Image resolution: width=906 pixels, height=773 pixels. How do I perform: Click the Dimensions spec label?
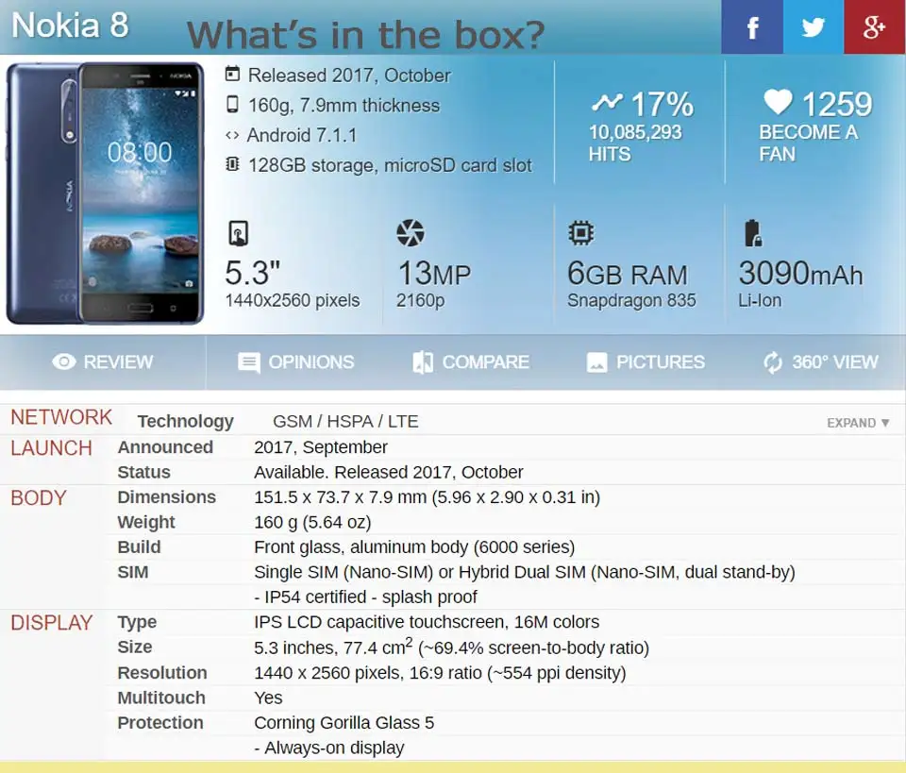(166, 496)
